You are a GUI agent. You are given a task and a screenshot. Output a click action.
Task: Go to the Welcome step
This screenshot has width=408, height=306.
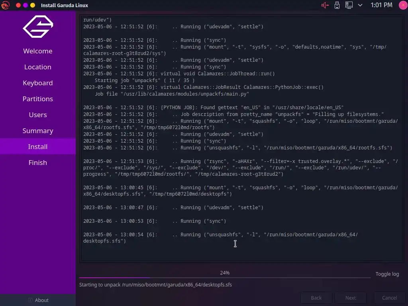pyautogui.click(x=38, y=51)
